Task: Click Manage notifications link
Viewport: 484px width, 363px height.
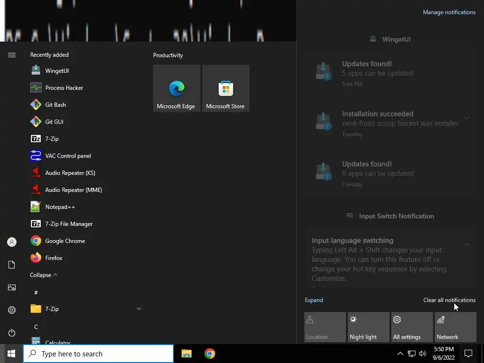Action: click(x=449, y=12)
